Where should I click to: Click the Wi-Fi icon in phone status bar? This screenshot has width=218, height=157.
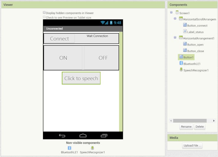point(103,23)
